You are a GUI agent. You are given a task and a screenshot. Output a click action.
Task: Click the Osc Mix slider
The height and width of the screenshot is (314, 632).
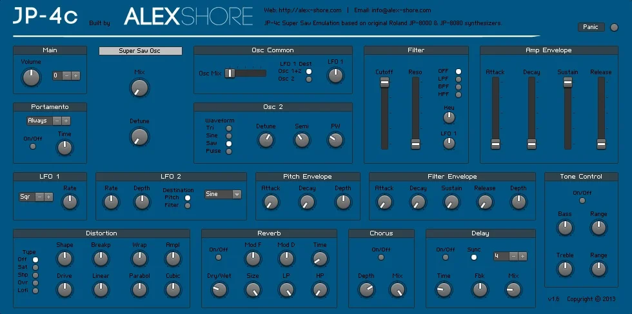246,74
